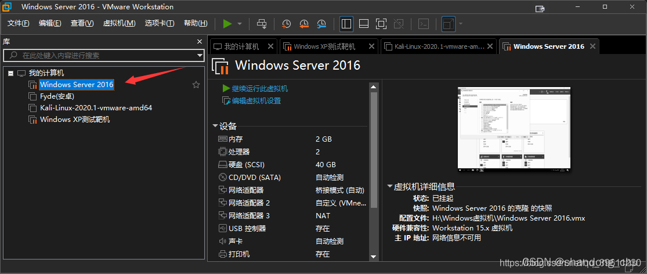The image size is (647, 274).
Task: Close the Kali-Linux tab
Action: [490, 46]
